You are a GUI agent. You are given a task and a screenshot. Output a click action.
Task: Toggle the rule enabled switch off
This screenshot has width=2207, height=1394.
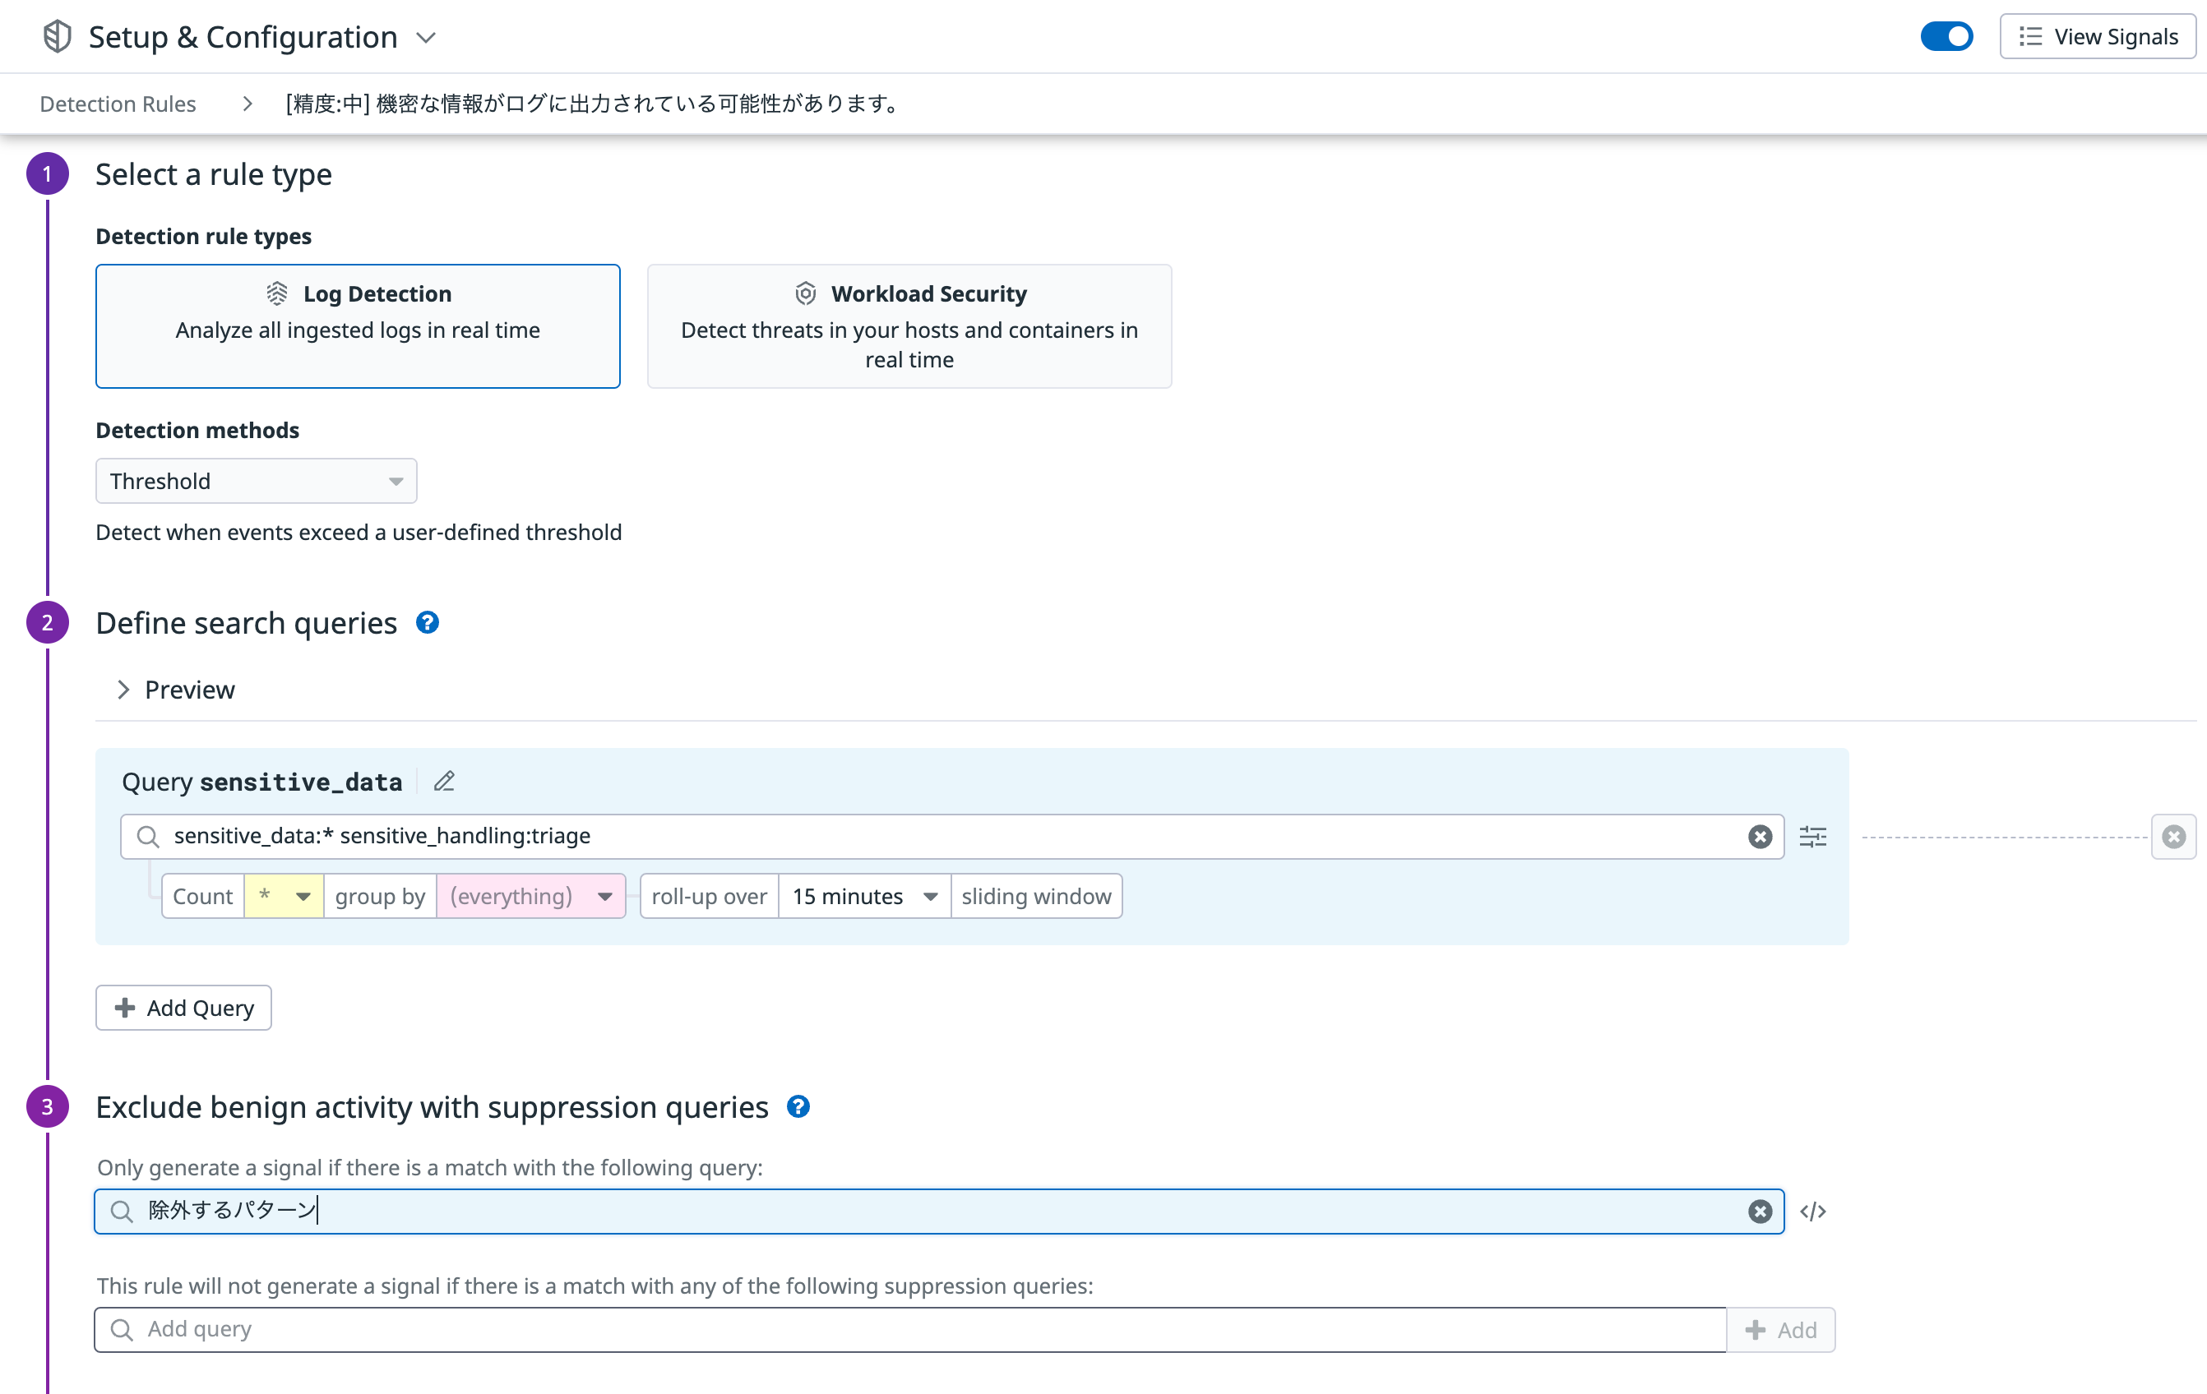point(1946,37)
